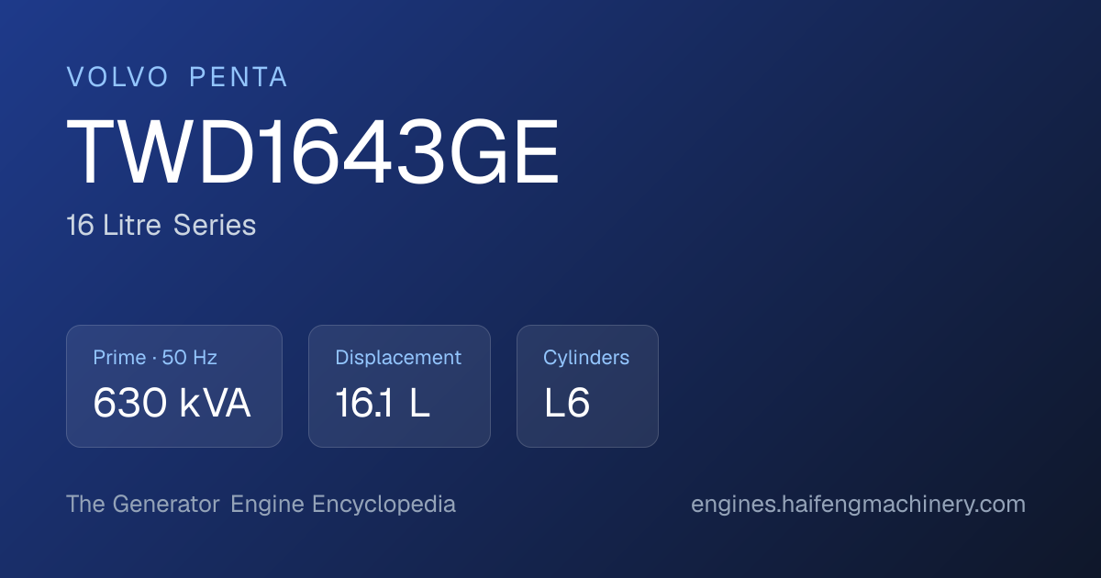Click the Displacement label text
This screenshot has height=578, width=1101.
[x=398, y=358]
